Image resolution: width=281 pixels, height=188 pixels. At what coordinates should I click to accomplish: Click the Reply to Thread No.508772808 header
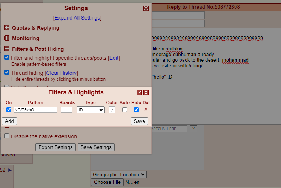[203, 7]
